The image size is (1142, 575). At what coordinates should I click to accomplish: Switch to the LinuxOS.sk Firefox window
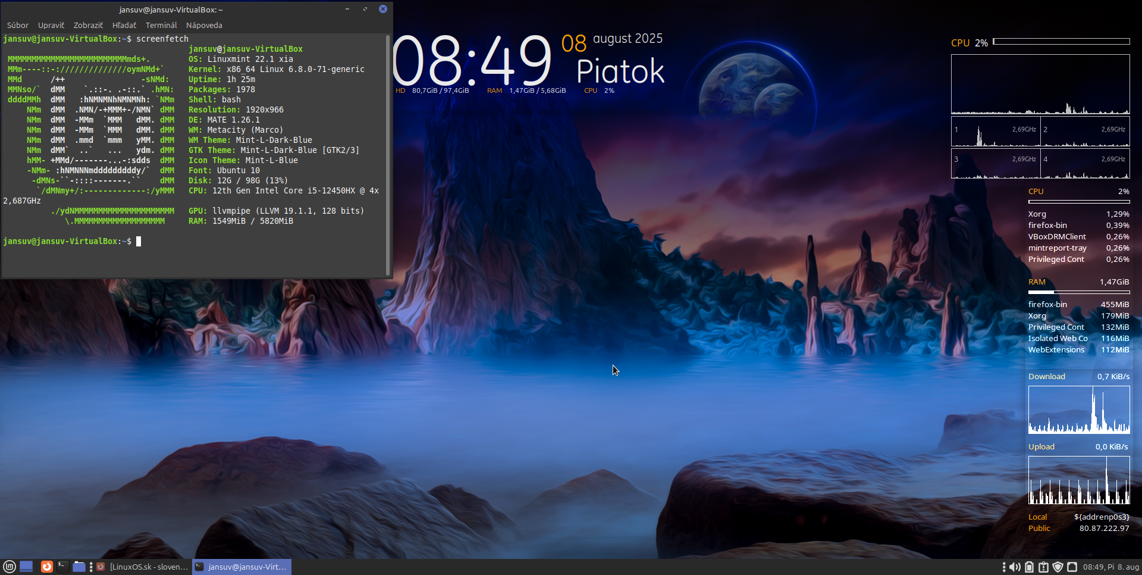143,567
